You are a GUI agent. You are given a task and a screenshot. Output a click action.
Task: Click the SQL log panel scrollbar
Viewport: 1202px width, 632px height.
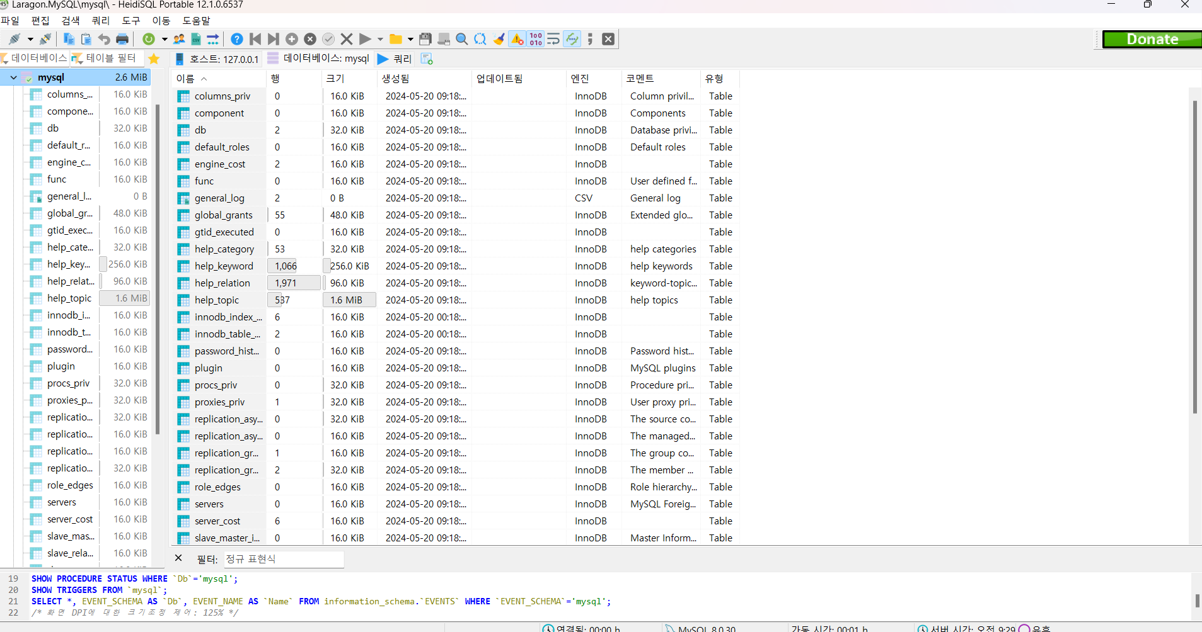click(1197, 601)
